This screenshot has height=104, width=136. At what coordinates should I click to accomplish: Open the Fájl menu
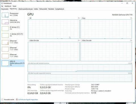coord(2,6)
